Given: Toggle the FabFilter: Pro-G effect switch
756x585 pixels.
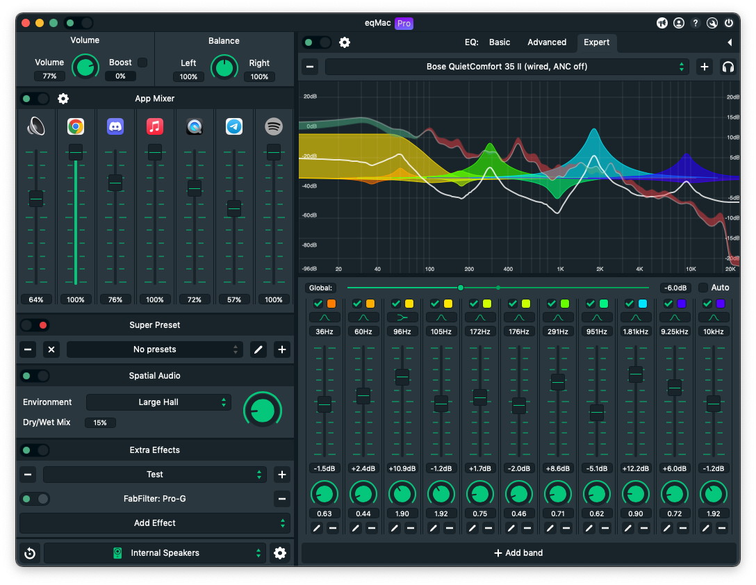Looking at the screenshot, I should pos(35,499).
